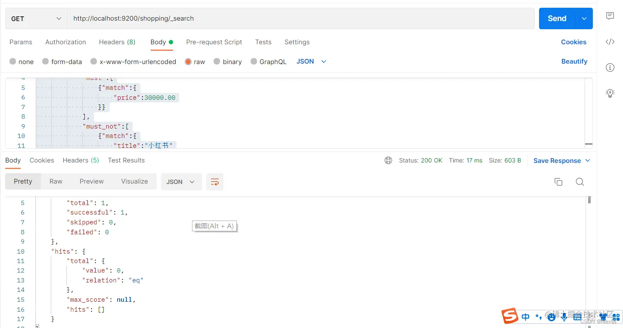Toggle the Chinese 中 input mode icon
This screenshot has height=328, width=623.
pos(526,317)
